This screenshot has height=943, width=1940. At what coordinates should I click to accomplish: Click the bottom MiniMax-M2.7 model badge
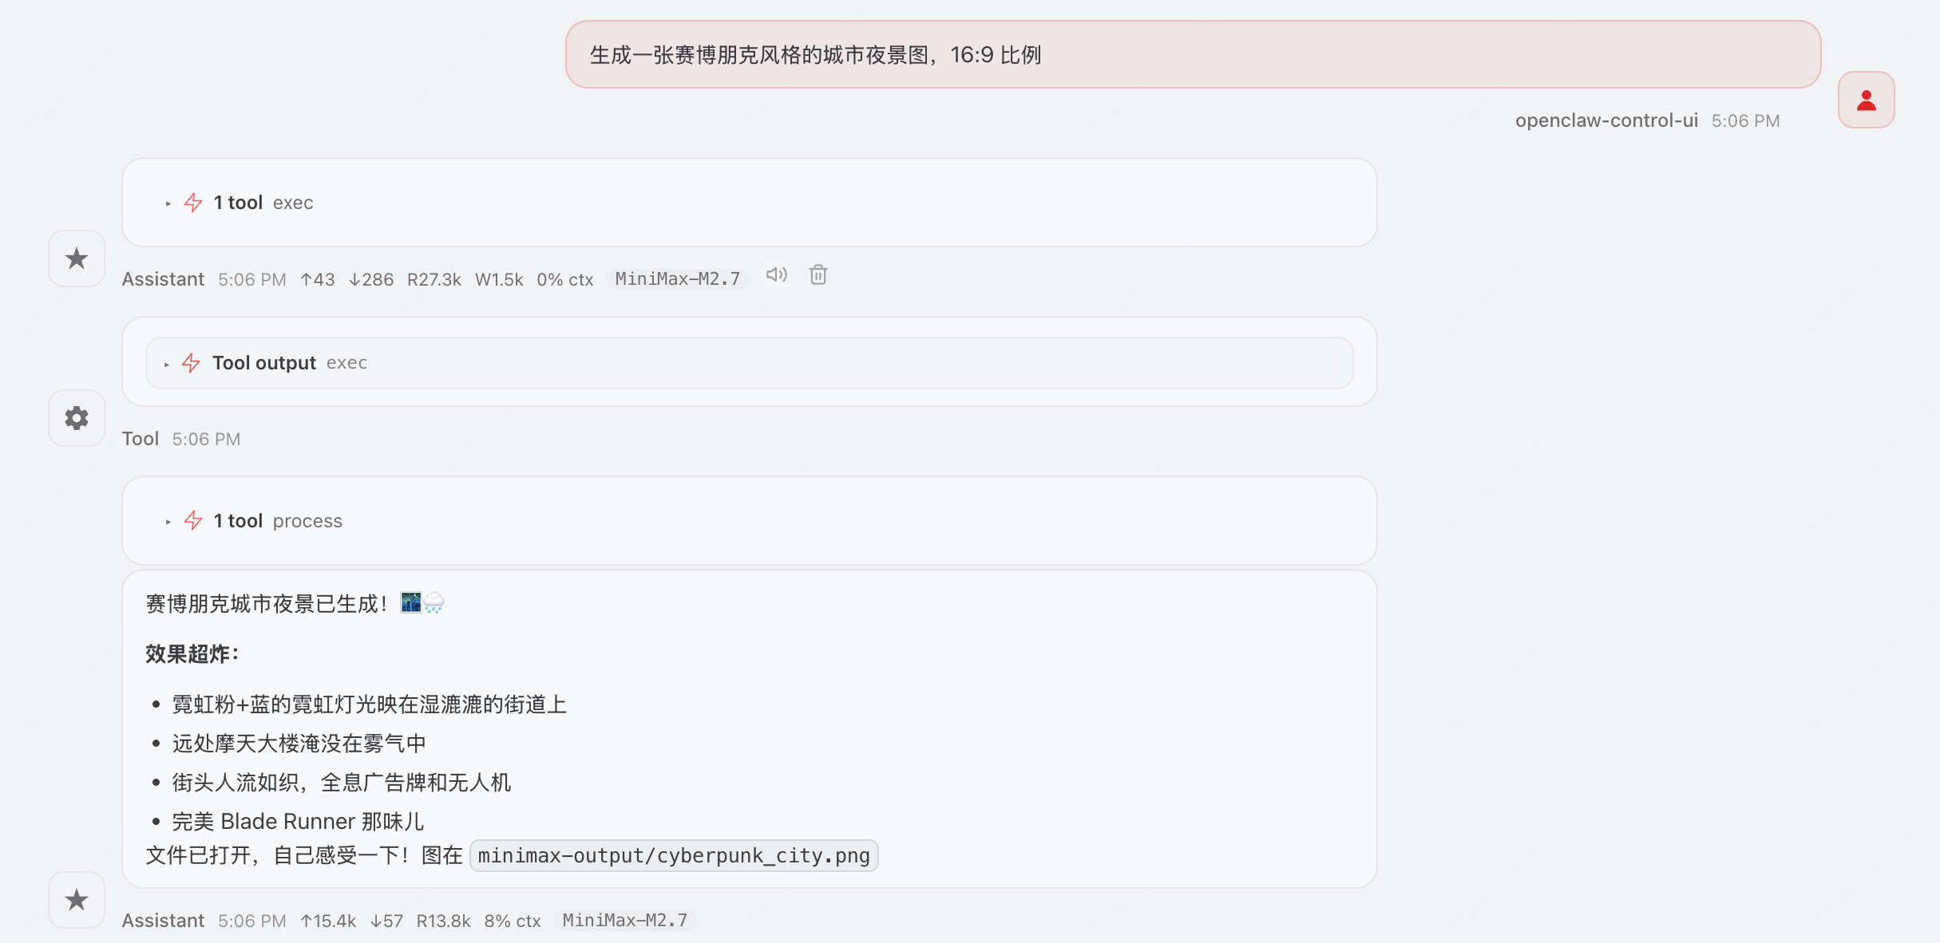624,921
